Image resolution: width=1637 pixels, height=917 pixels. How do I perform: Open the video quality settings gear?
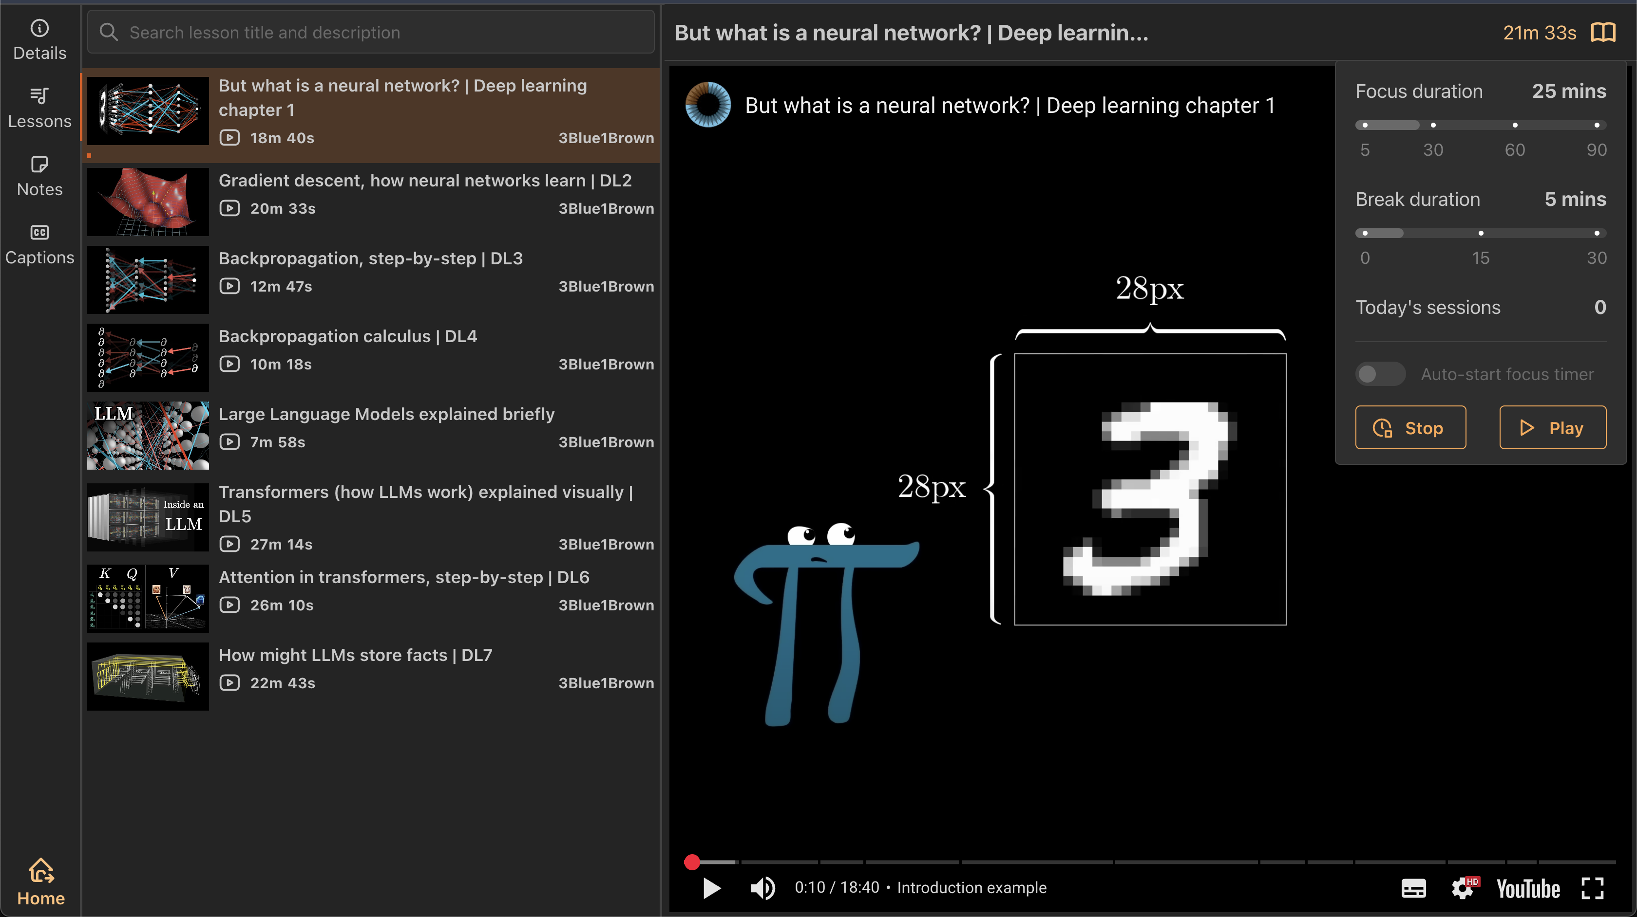click(1464, 888)
